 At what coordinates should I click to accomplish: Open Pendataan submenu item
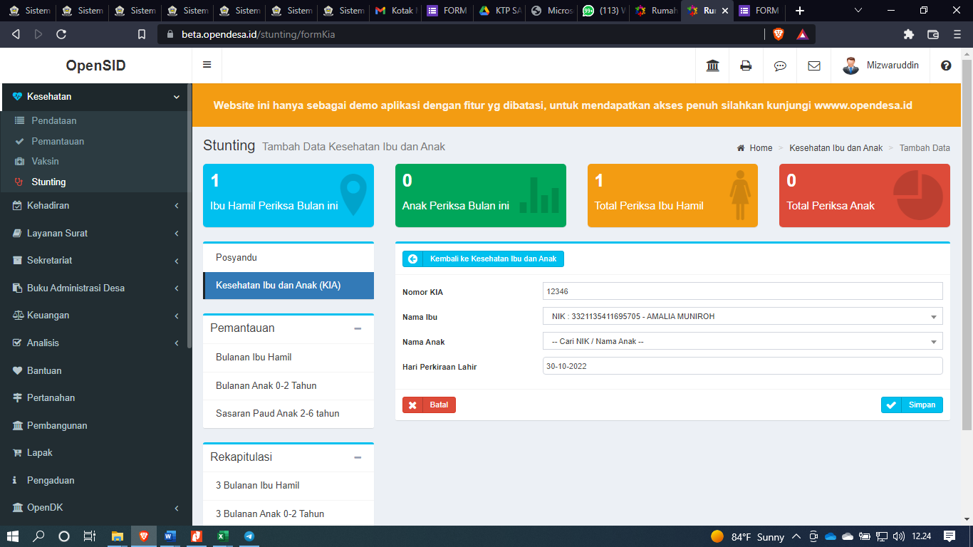coord(54,121)
